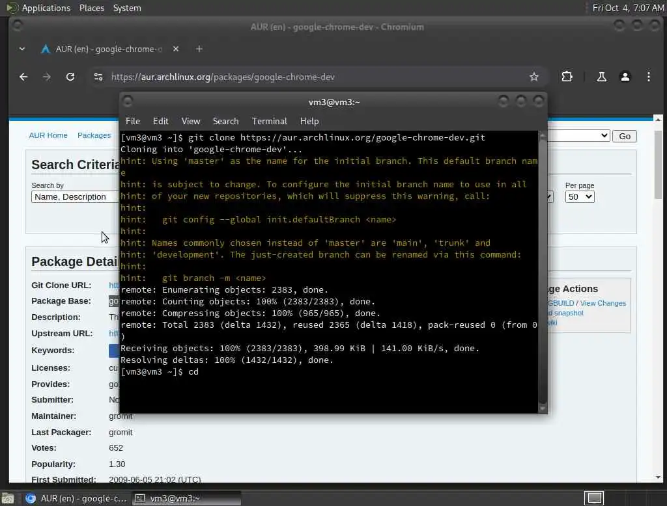
Task: Open the System menu
Action: (127, 8)
